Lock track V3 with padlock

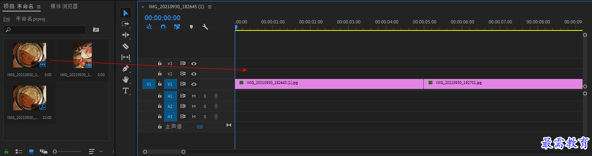tap(160, 63)
